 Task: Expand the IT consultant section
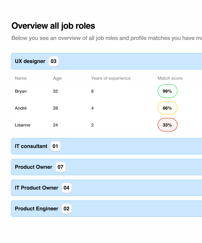click(31, 146)
